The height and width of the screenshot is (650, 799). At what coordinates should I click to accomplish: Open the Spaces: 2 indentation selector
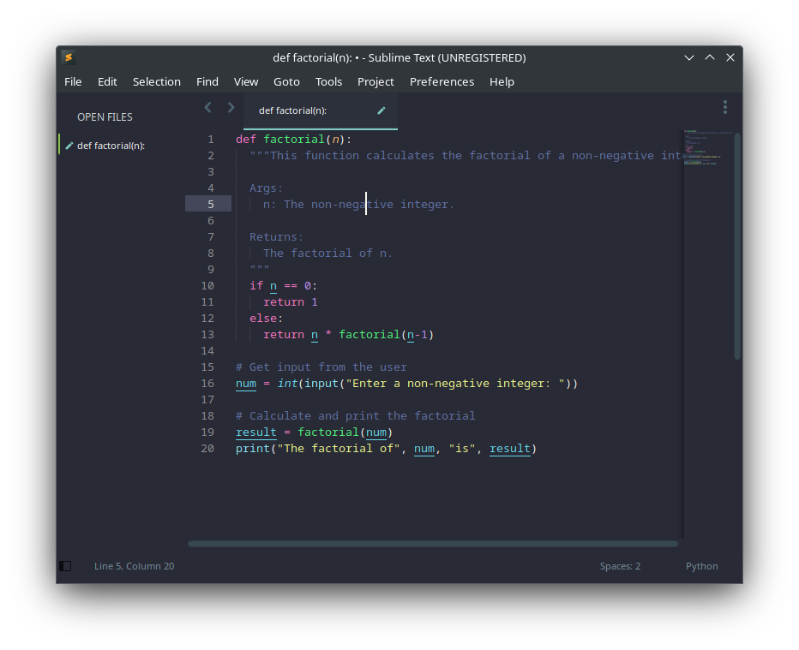pos(620,566)
